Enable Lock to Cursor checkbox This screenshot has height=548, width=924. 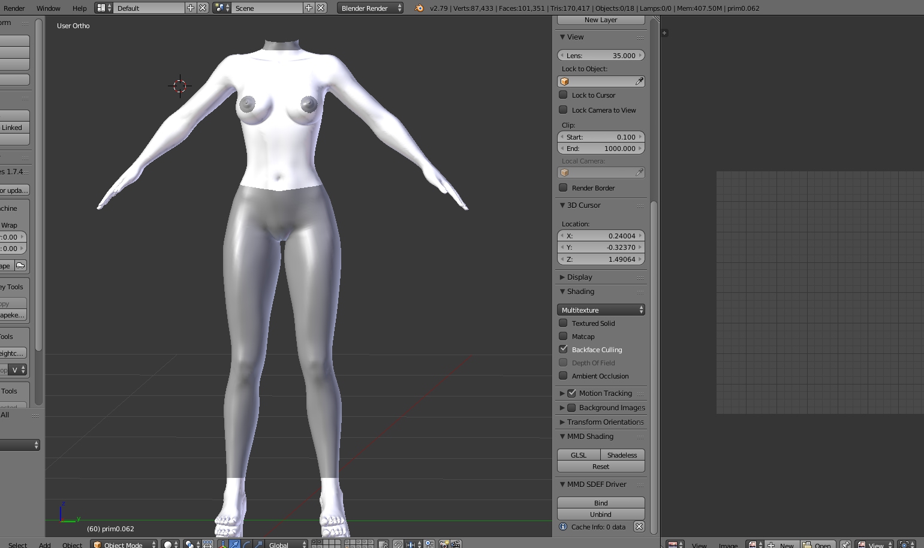pyautogui.click(x=563, y=95)
